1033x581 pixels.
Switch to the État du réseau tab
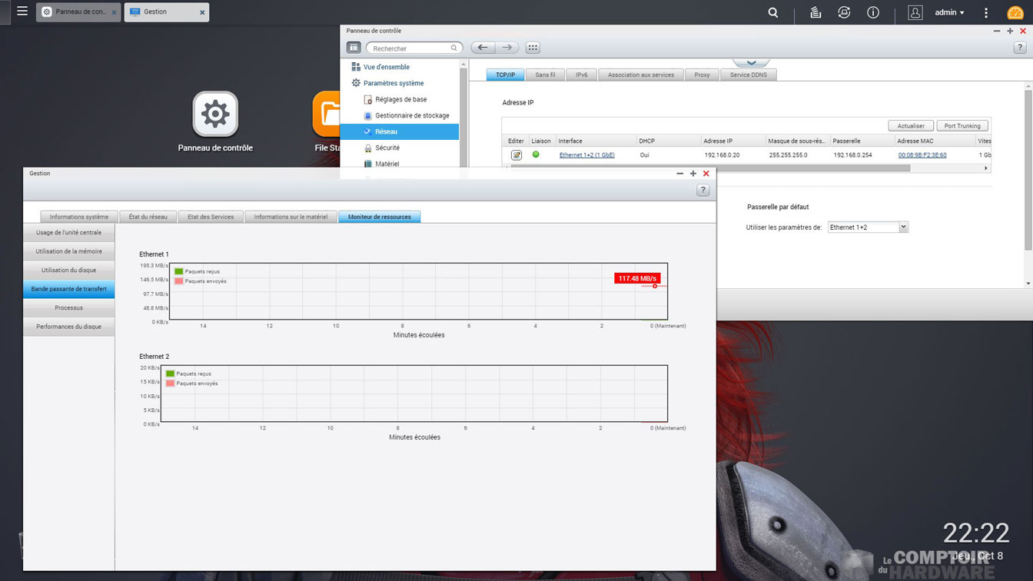148,217
